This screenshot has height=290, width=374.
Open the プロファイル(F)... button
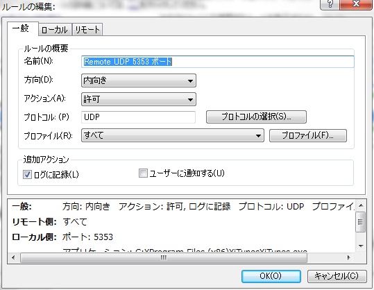click(308, 135)
